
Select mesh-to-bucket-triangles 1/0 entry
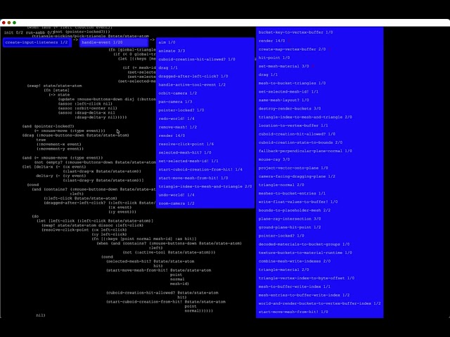[x=292, y=83]
